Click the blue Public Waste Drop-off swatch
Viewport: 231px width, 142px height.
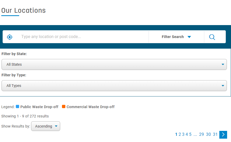tap(18, 107)
